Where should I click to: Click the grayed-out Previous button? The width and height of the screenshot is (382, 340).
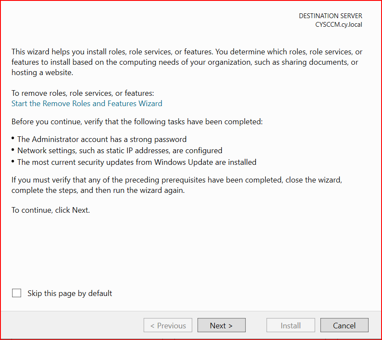pos(168,325)
